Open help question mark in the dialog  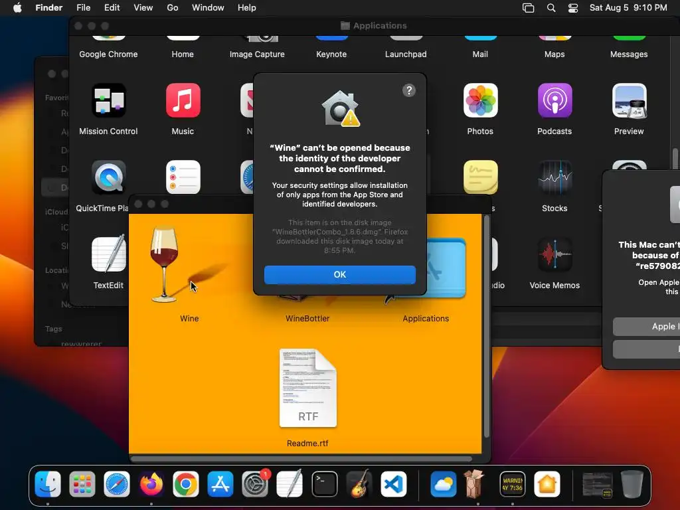pyautogui.click(x=409, y=90)
